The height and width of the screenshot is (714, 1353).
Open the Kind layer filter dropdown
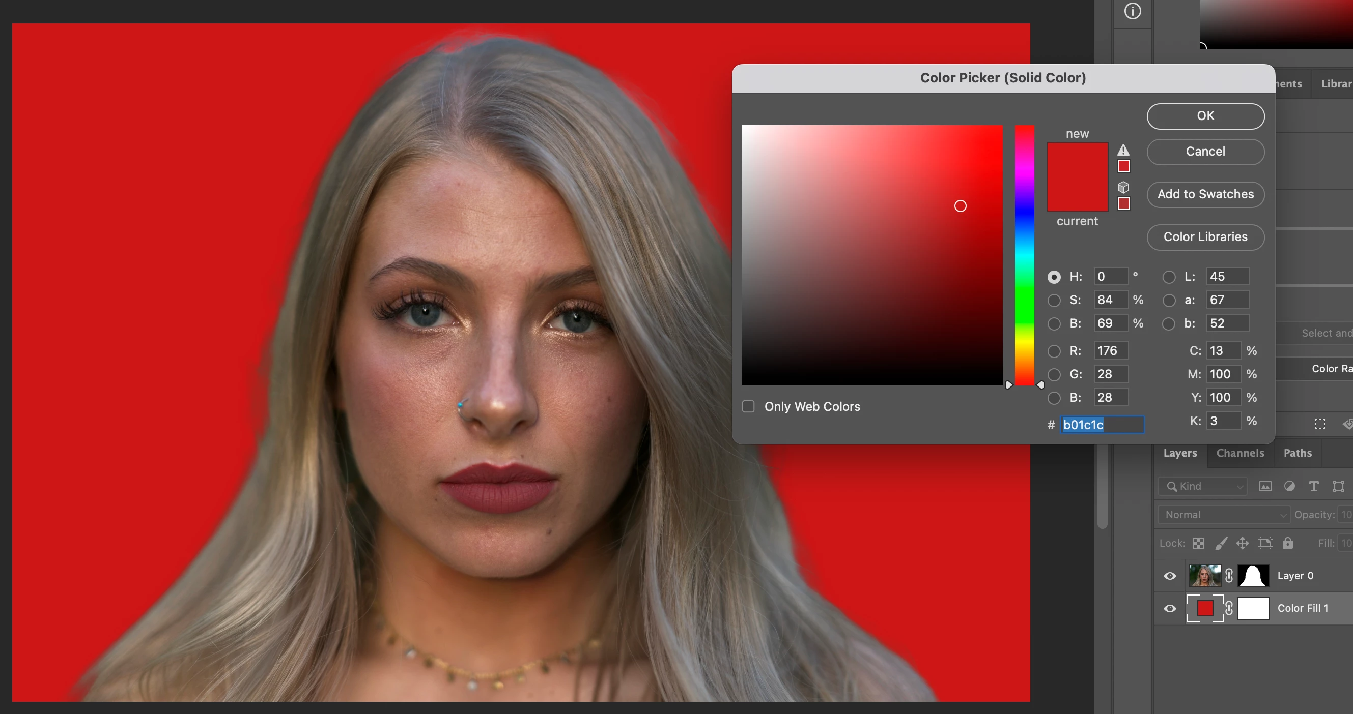(x=1202, y=486)
